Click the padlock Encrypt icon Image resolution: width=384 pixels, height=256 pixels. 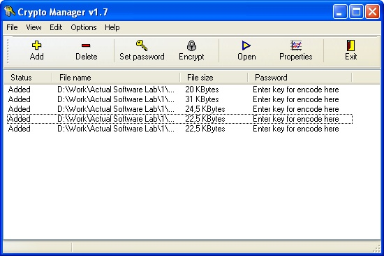pyautogui.click(x=191, y=45)
